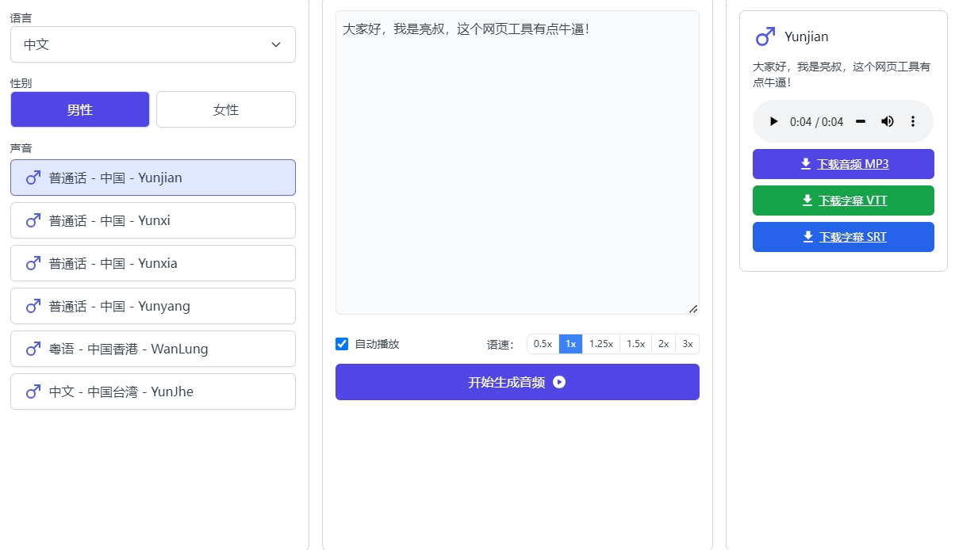Screen dimensions: 955x550
Task: Expand language list via chevron arrow
Action: coord(276,44)
